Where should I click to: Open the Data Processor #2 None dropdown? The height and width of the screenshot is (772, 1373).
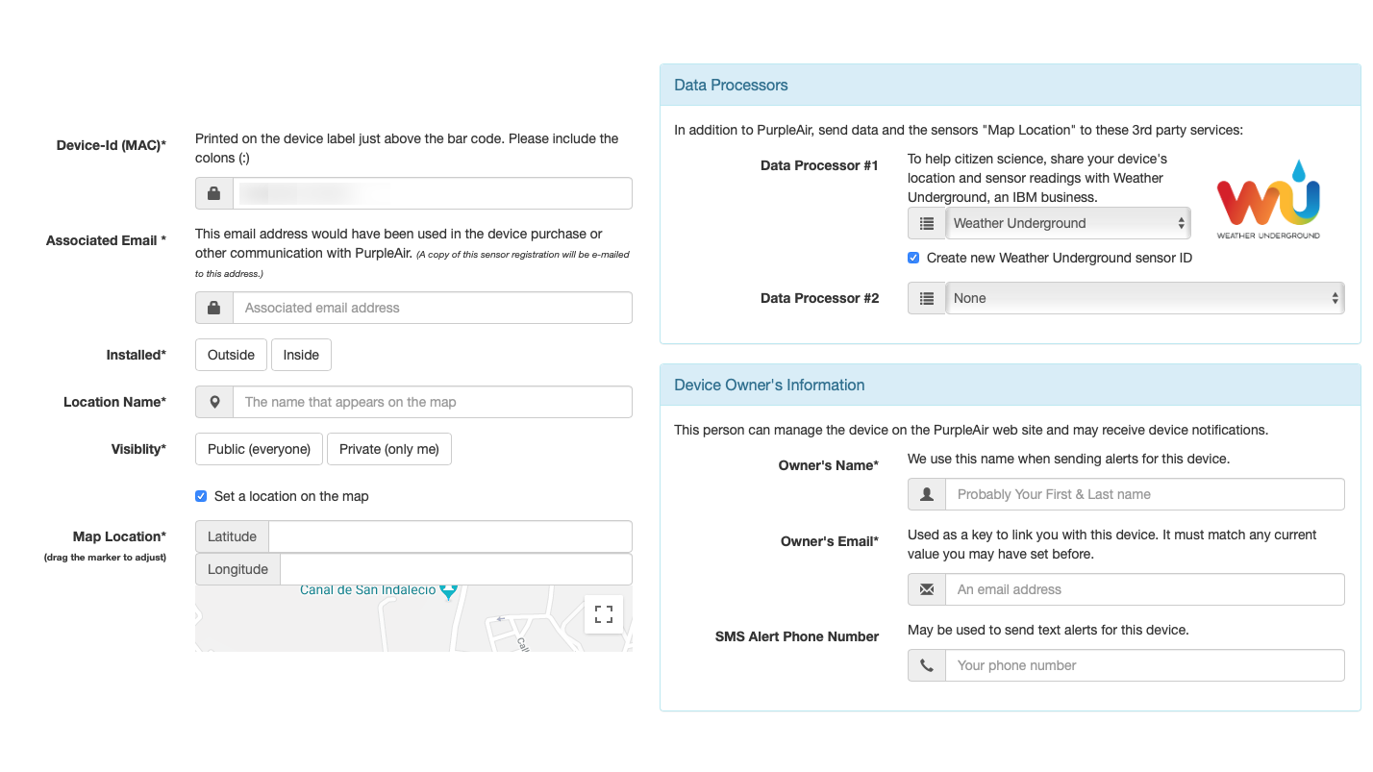[1145, 298]
